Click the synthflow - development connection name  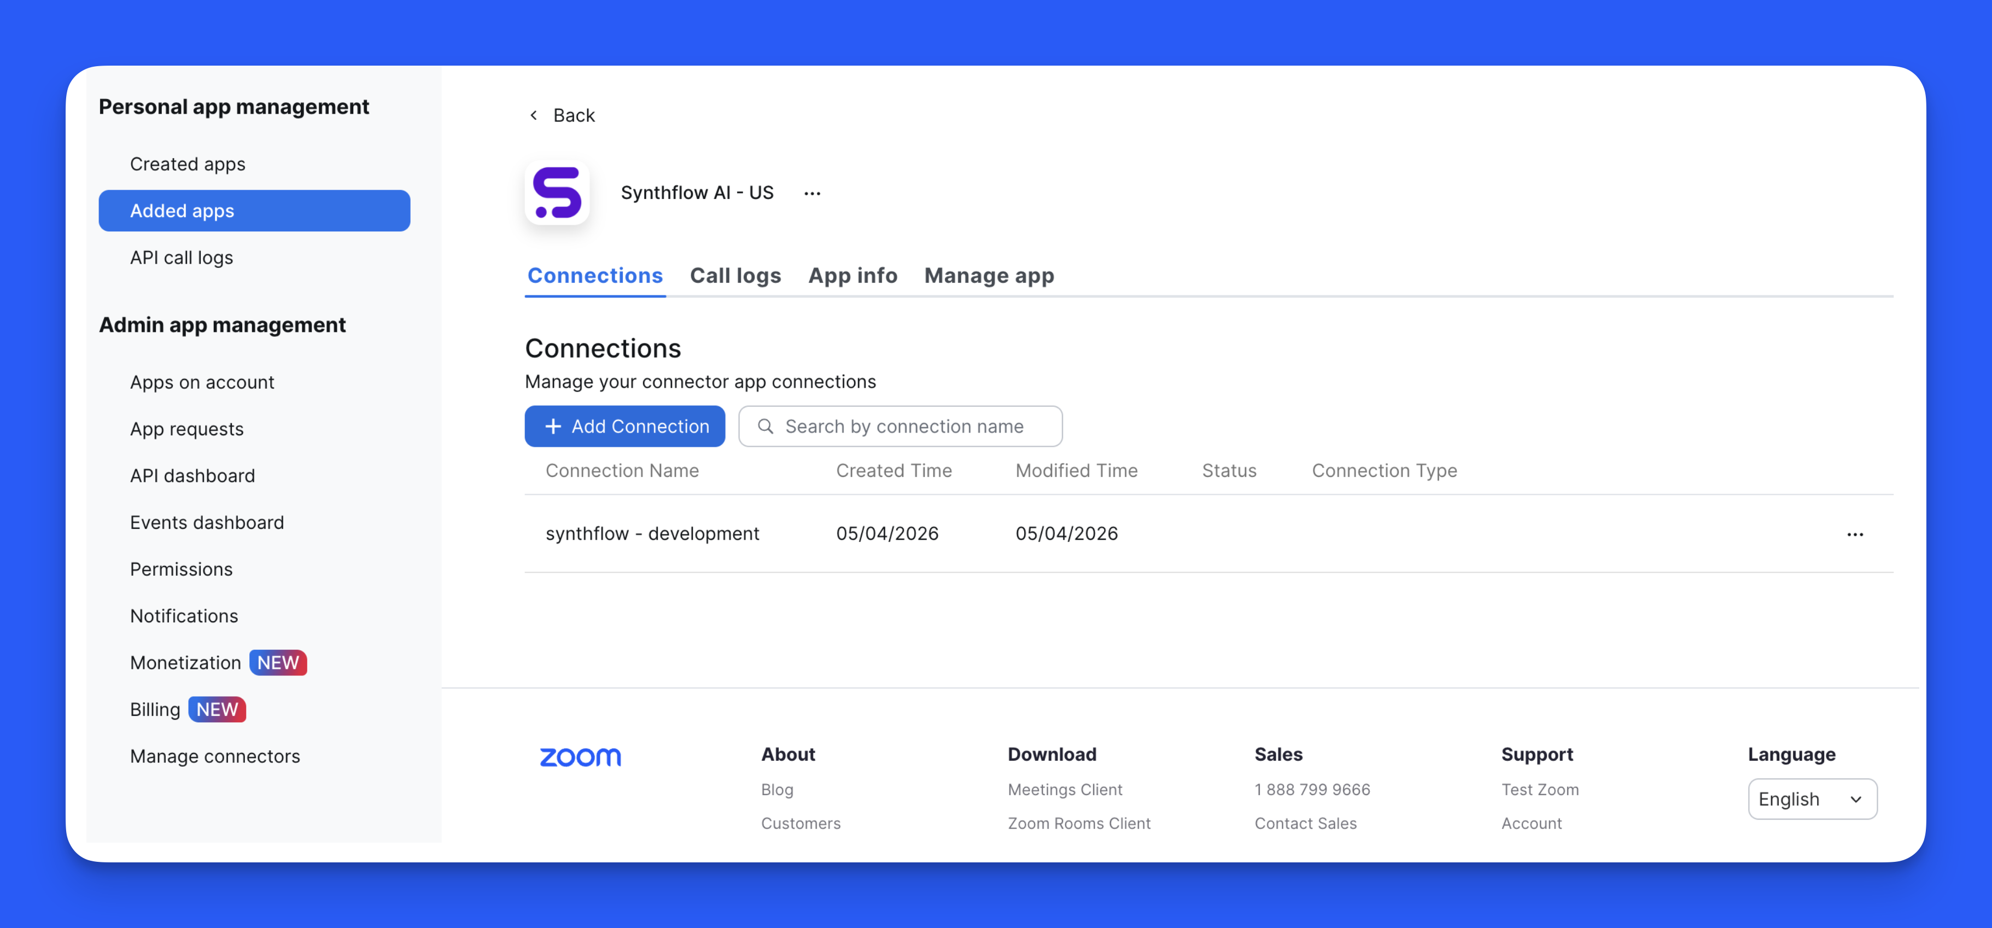pyautogui.click(x=652, y=534)
